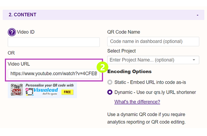Open the "What's the difference?" link
The width and height of the screenshot is (207, 136).
[137, 102]
